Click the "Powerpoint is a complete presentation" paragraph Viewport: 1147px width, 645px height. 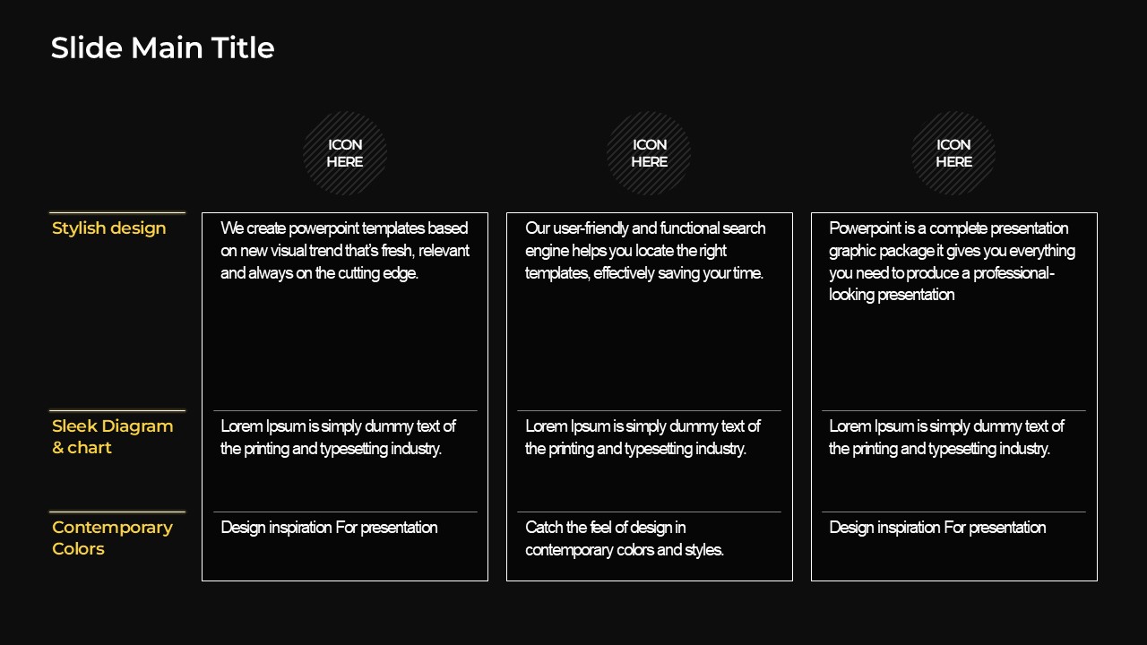click(x=952, y=261)
